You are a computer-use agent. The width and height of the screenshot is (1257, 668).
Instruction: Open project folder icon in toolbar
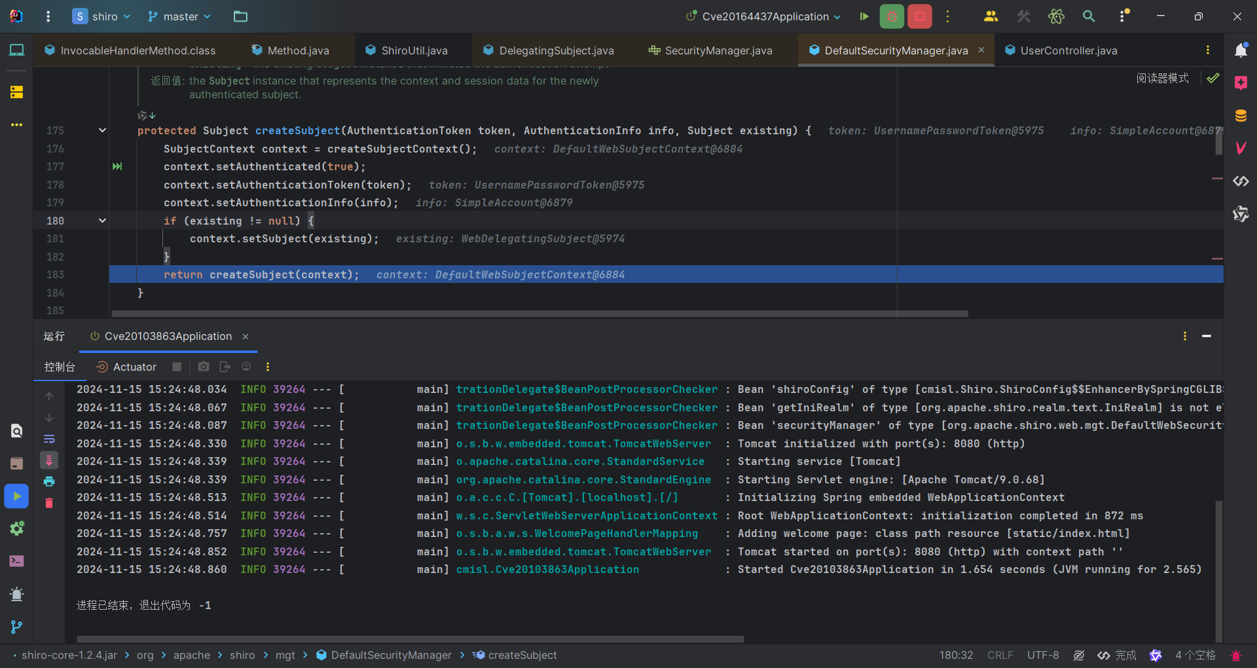click(240, 16)
